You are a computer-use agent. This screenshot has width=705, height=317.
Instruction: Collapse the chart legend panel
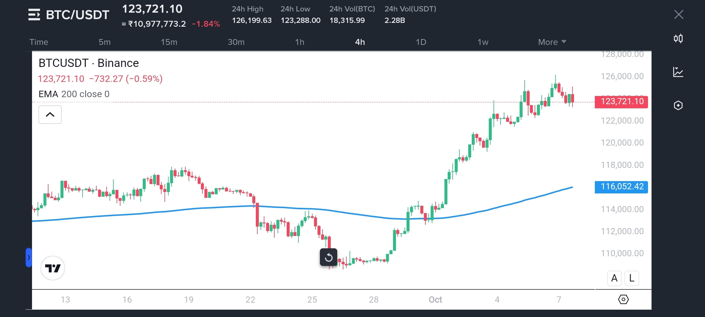click(50, 114)
